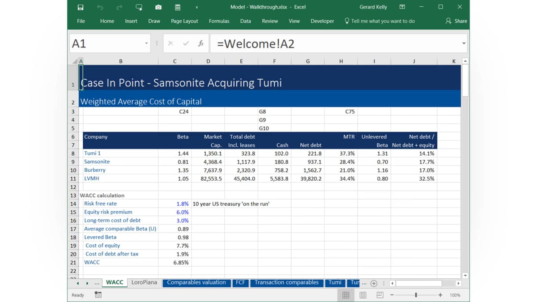This screenshot has height=302, width=537.
Task: Click the Samsonite company cell
Action: 120,162
